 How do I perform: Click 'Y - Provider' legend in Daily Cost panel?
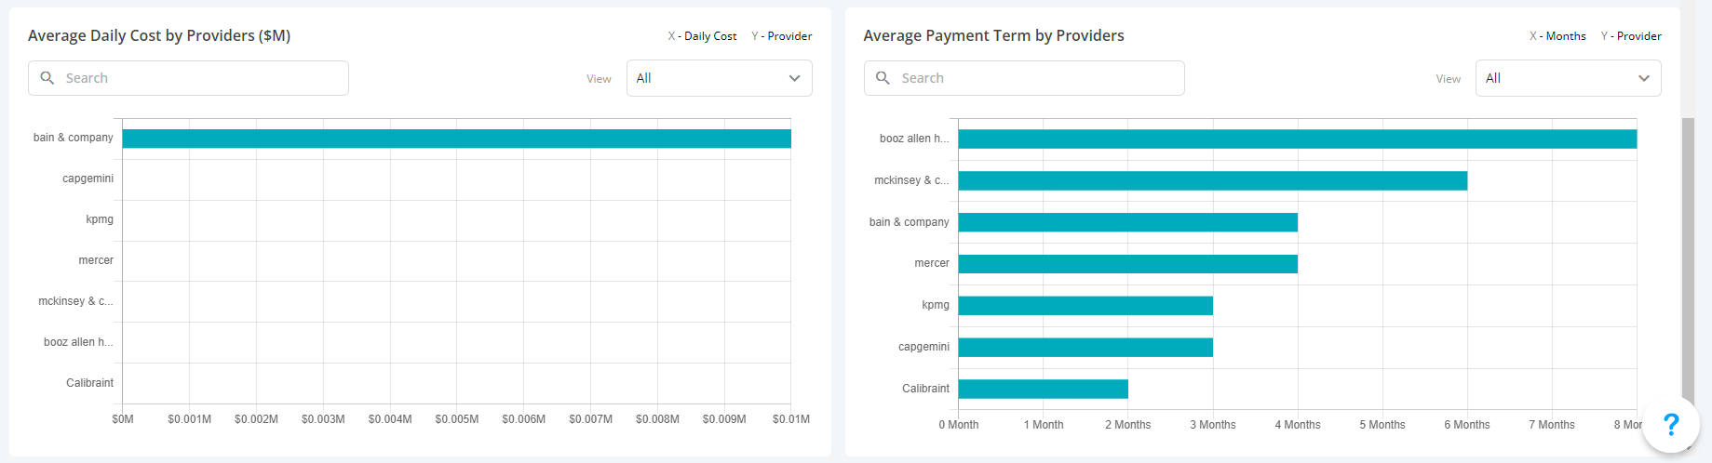click(782, 36)
